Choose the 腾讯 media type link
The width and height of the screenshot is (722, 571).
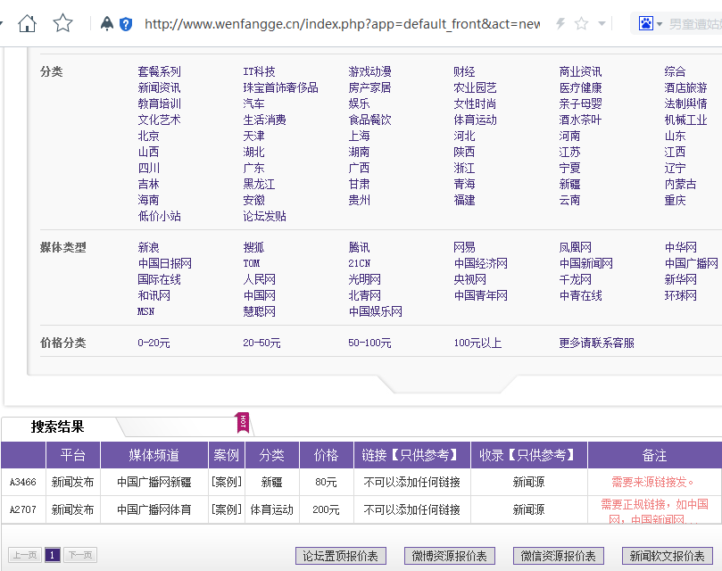tap(359, 248)
